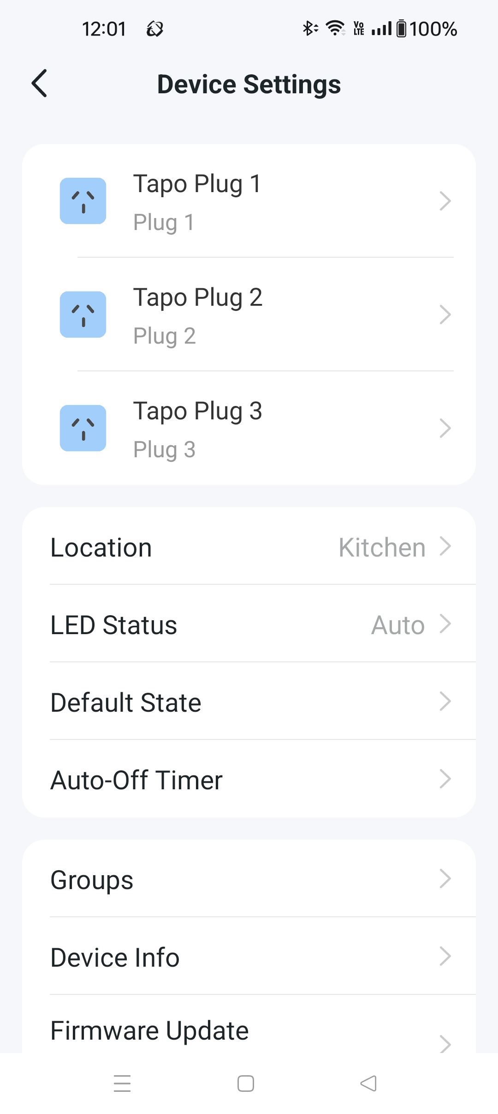498x1114 pixels.
Task: Tap the back arrow in header
Action: 40,84
